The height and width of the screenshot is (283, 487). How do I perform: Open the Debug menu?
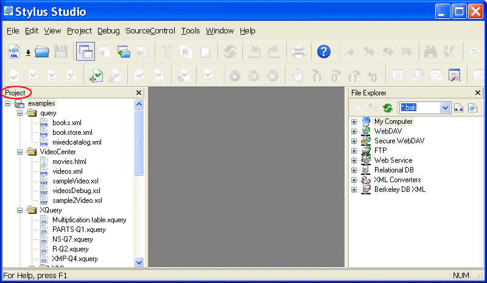108,31
